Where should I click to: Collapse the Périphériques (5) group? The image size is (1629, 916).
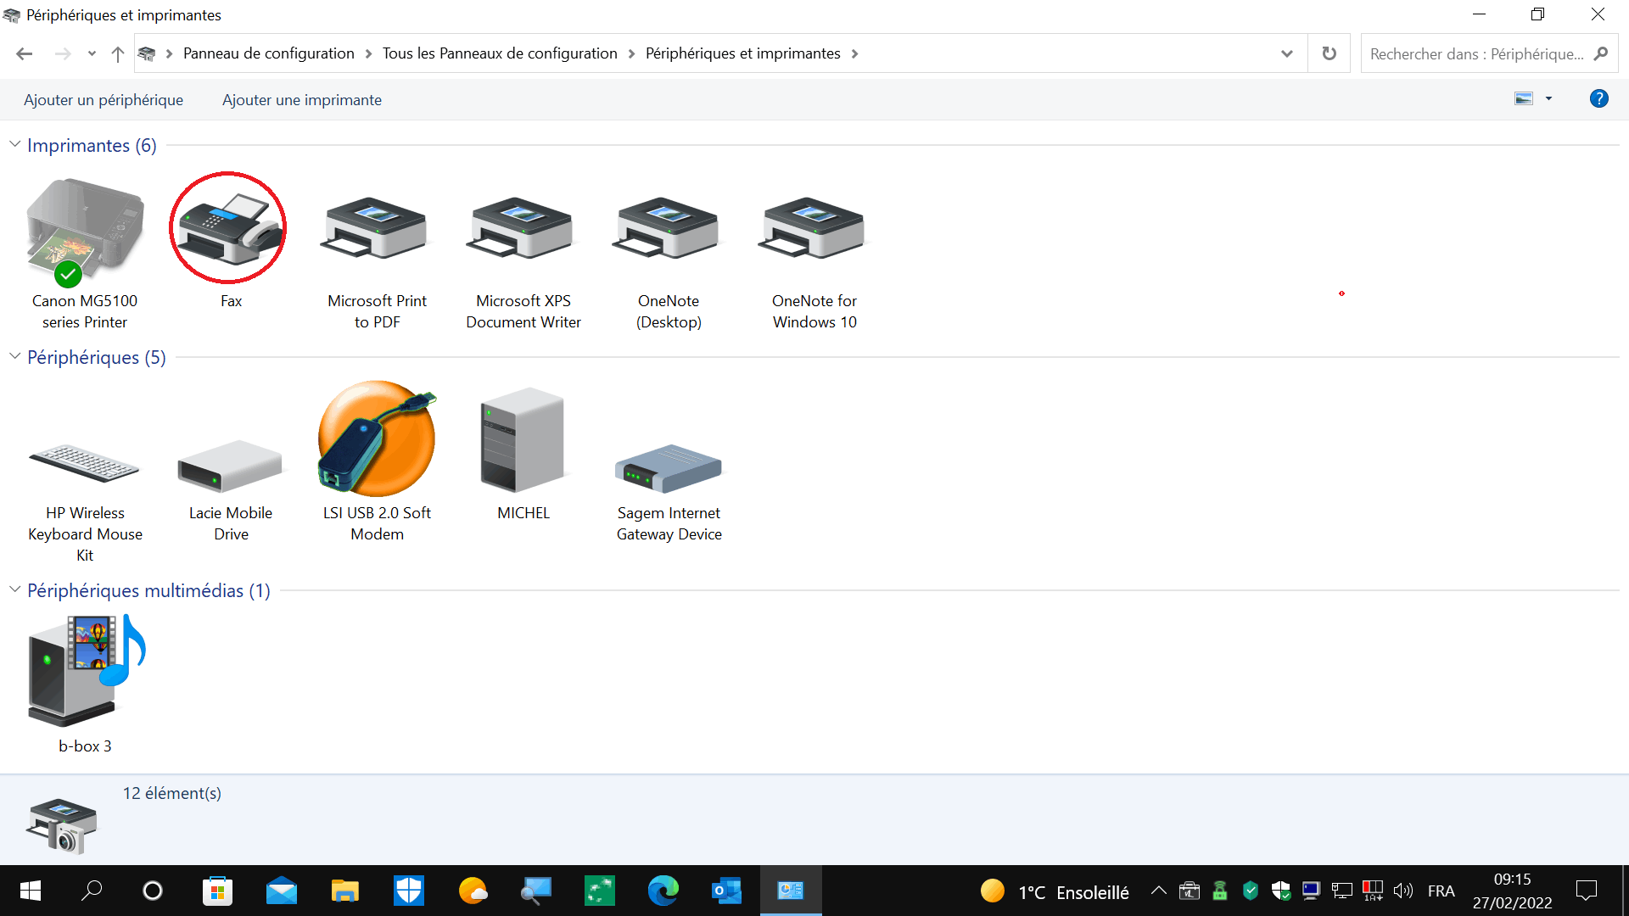click(14, 357)
